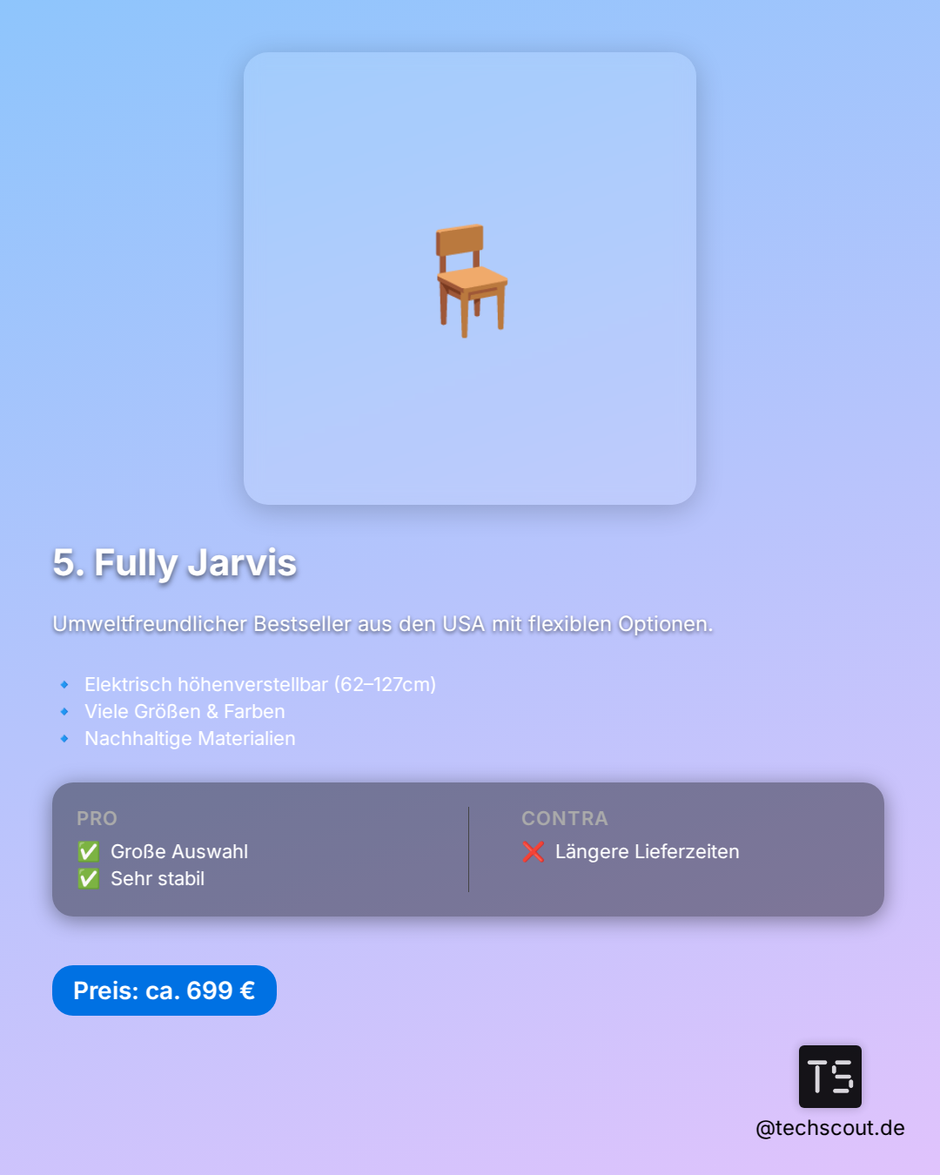Click the Elektrisch höhenverstellbar (62–127cm) text
940x1175 pixels.
click(260, 685)
